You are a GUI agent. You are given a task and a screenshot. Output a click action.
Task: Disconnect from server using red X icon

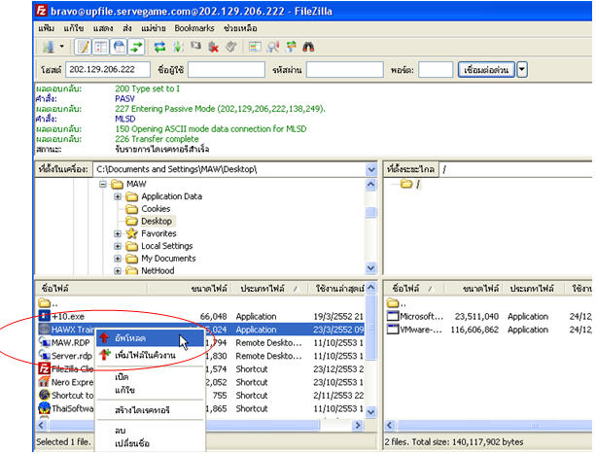pyautogui.click(x=214, y=47)
